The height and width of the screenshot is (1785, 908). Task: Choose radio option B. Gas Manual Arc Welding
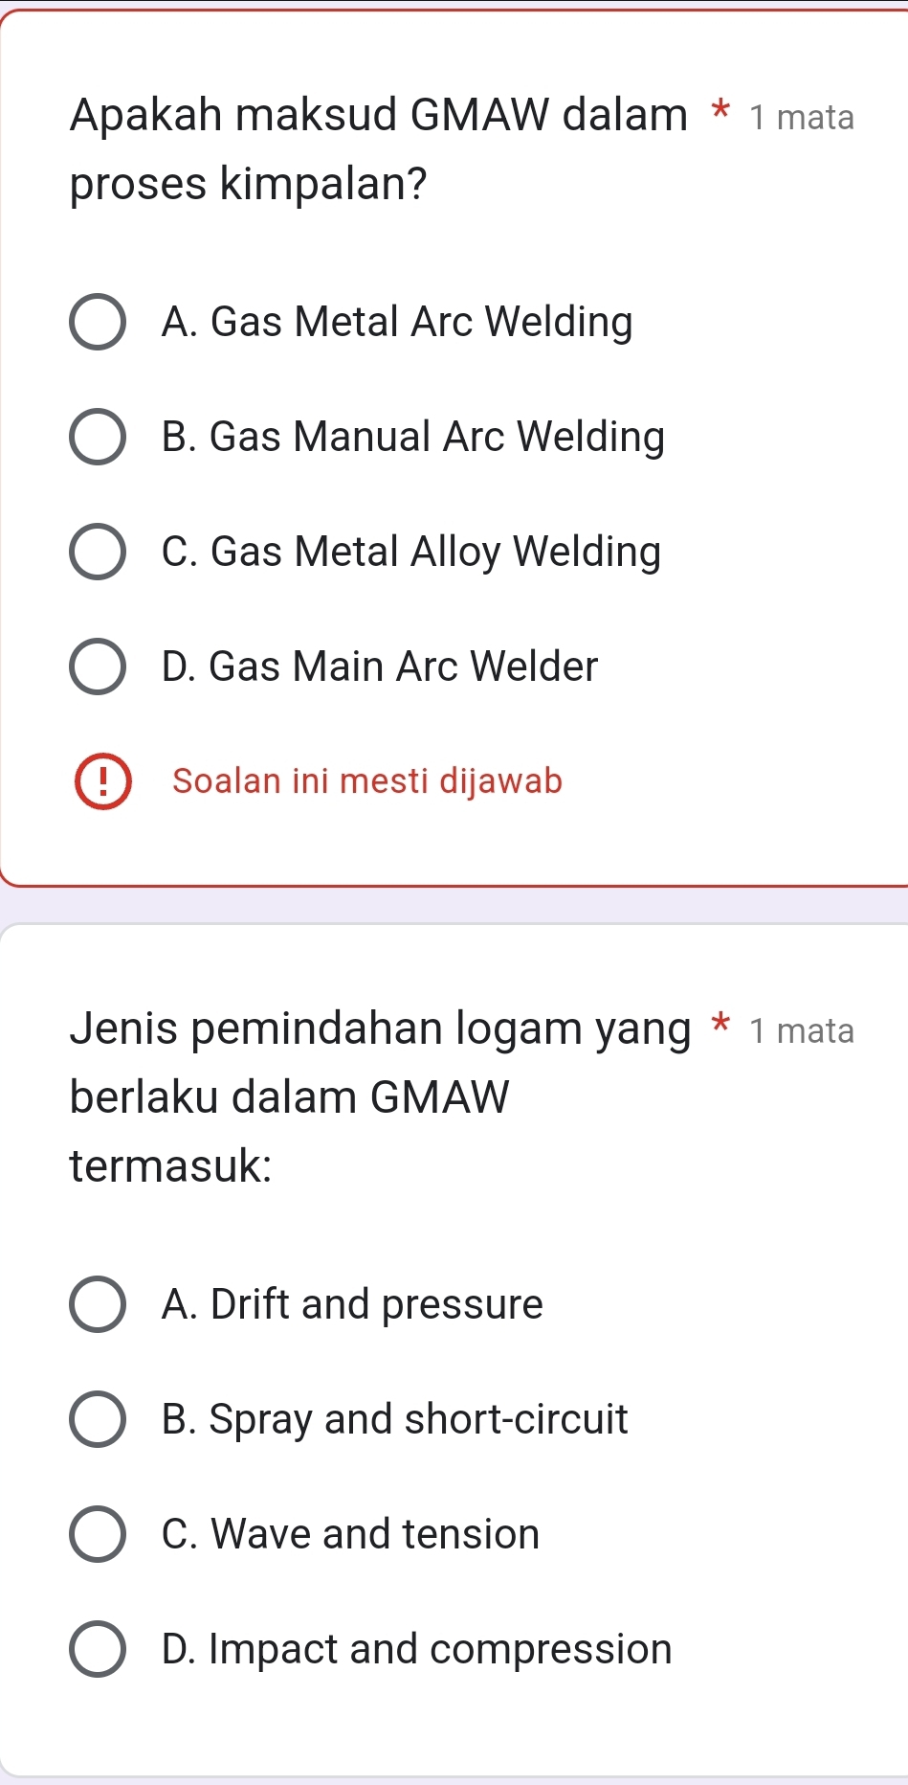98,438
